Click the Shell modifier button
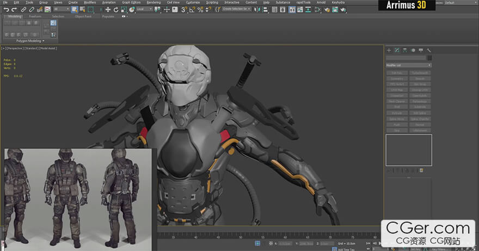Viewport: 479px width, 251px height. [397, 107]
